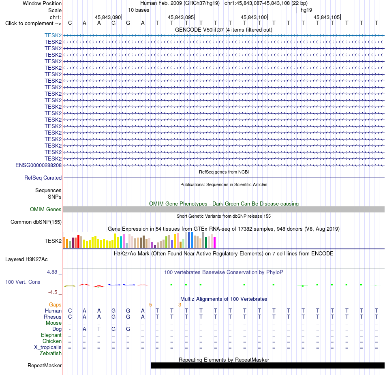Click the 45,843,105 ruler position

(x=327, y=17)
